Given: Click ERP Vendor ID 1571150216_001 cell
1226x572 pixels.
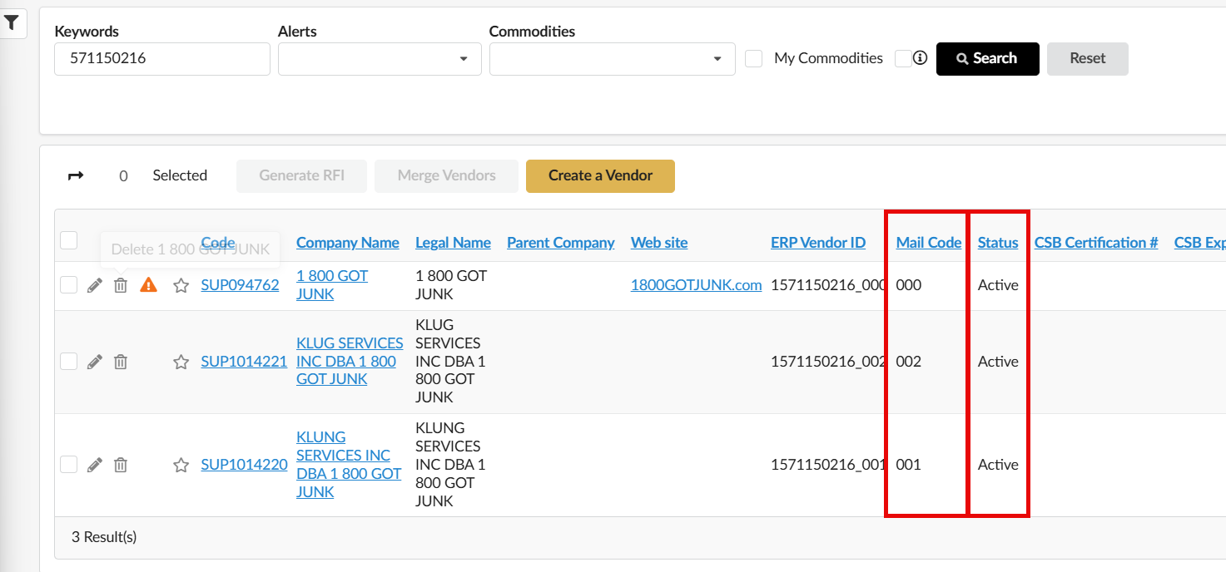Looking at the screenshot, I should click(x=828, y=465).
